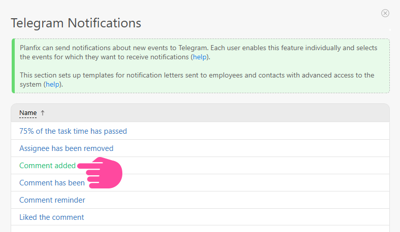Click the 'Telegram Notifications' heading

click(x=76, y=23)
